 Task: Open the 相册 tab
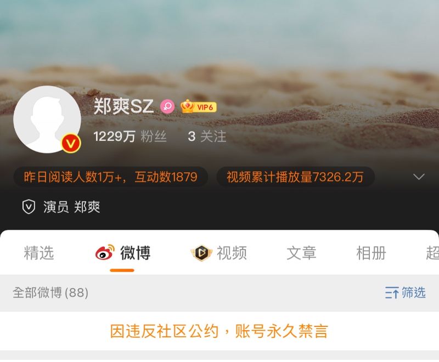[x=372, y=253]
